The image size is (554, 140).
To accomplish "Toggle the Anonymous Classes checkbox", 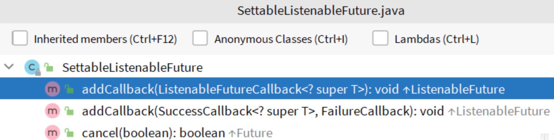I will [x=200, y=38].
